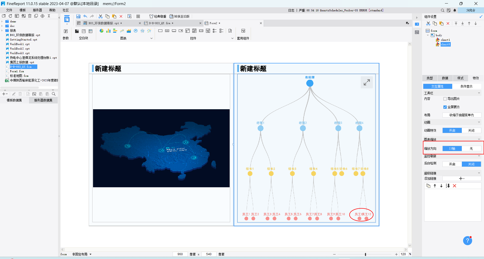Switch to the 特效 tab

[x=476, y=78]
